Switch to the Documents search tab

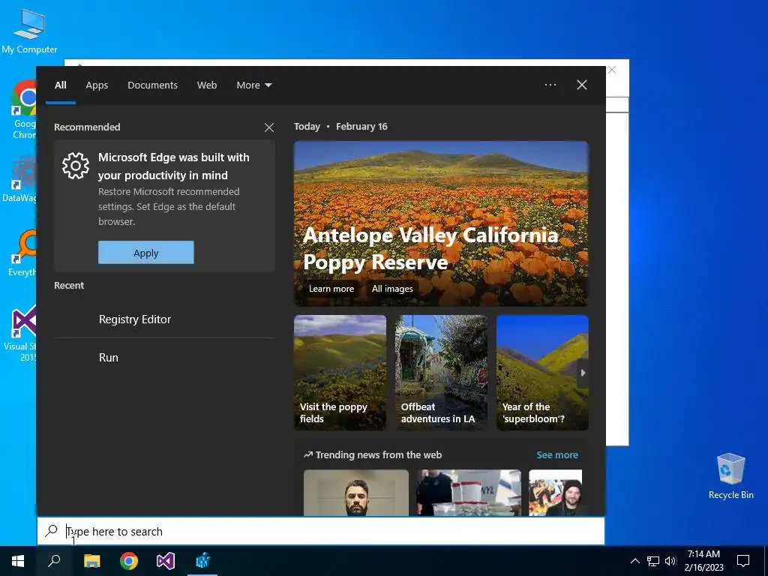click(152, 85)
